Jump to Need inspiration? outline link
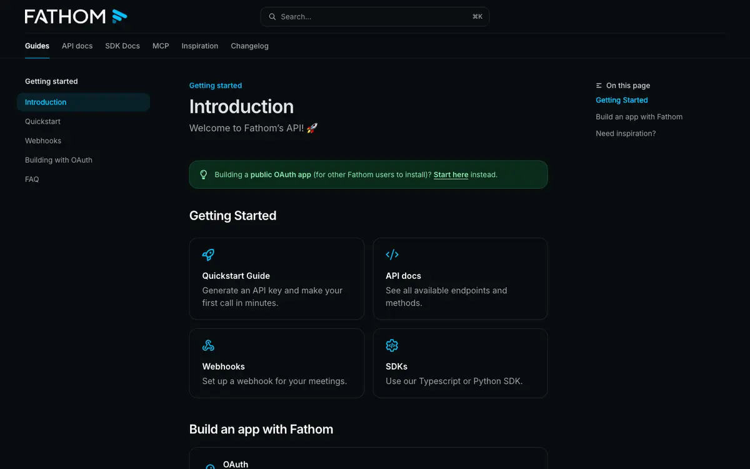750x469 pixels. coord(626,134)
